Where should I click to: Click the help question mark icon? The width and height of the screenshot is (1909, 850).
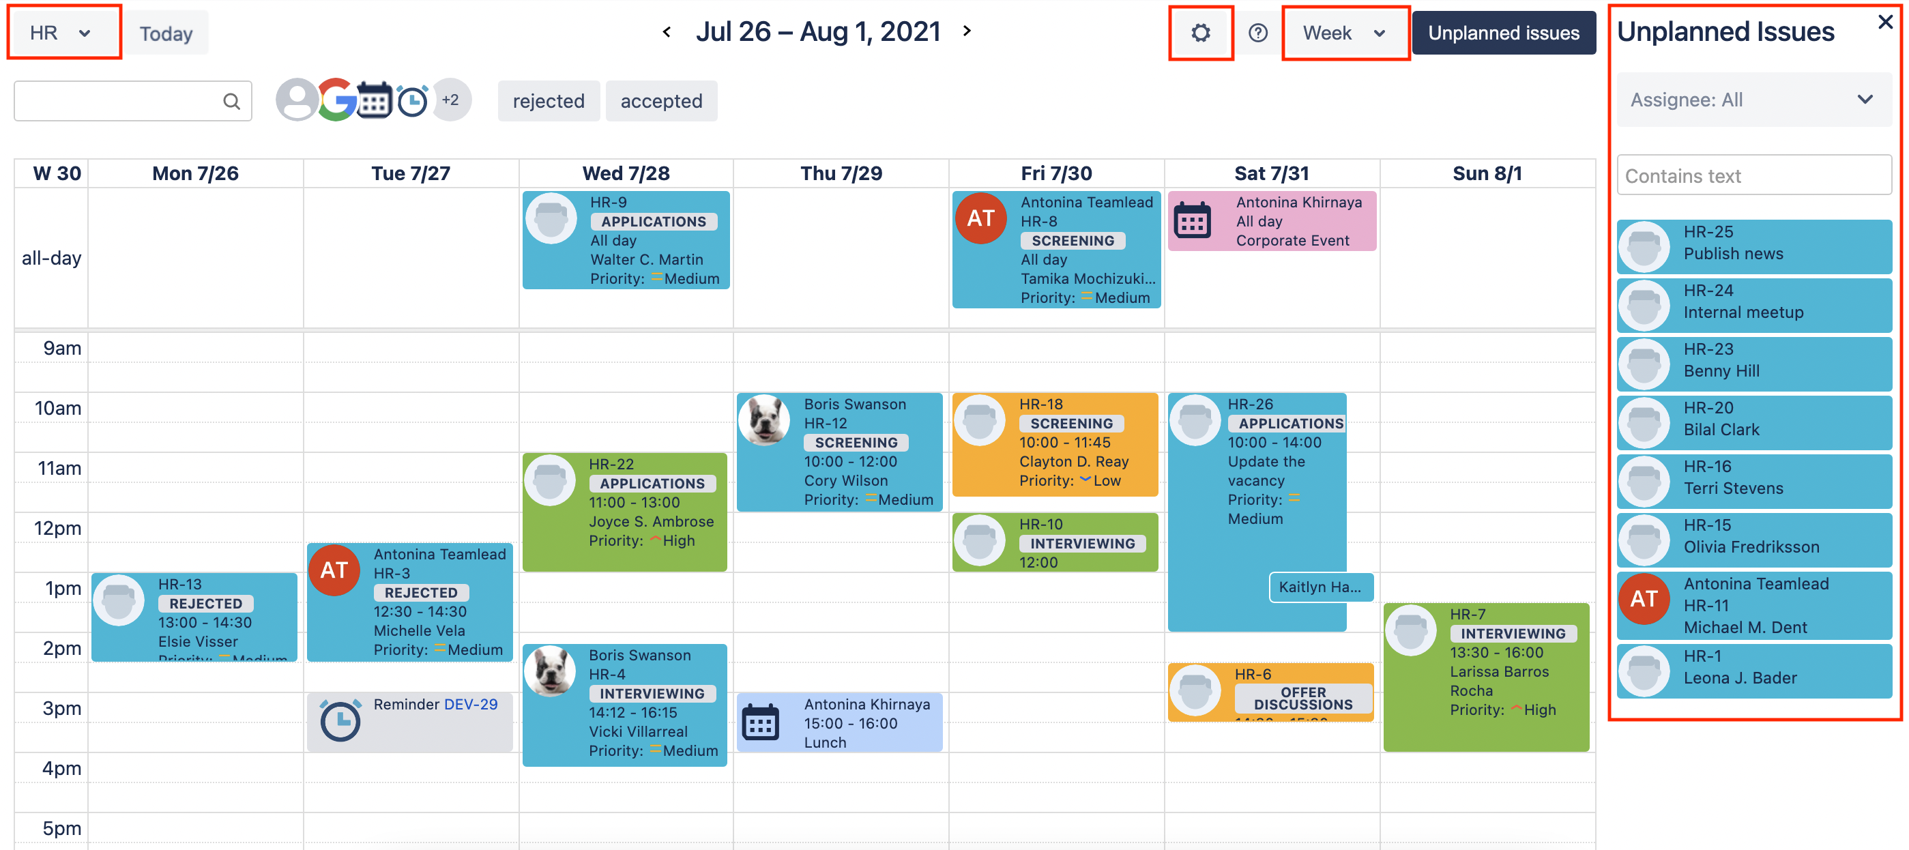pyautogui.click(x=1257, y=33)
